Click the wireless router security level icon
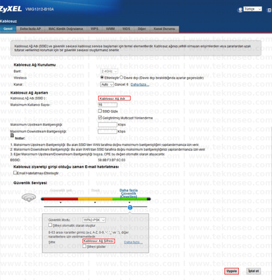This screenshot has width=272, height=280. 29,198
